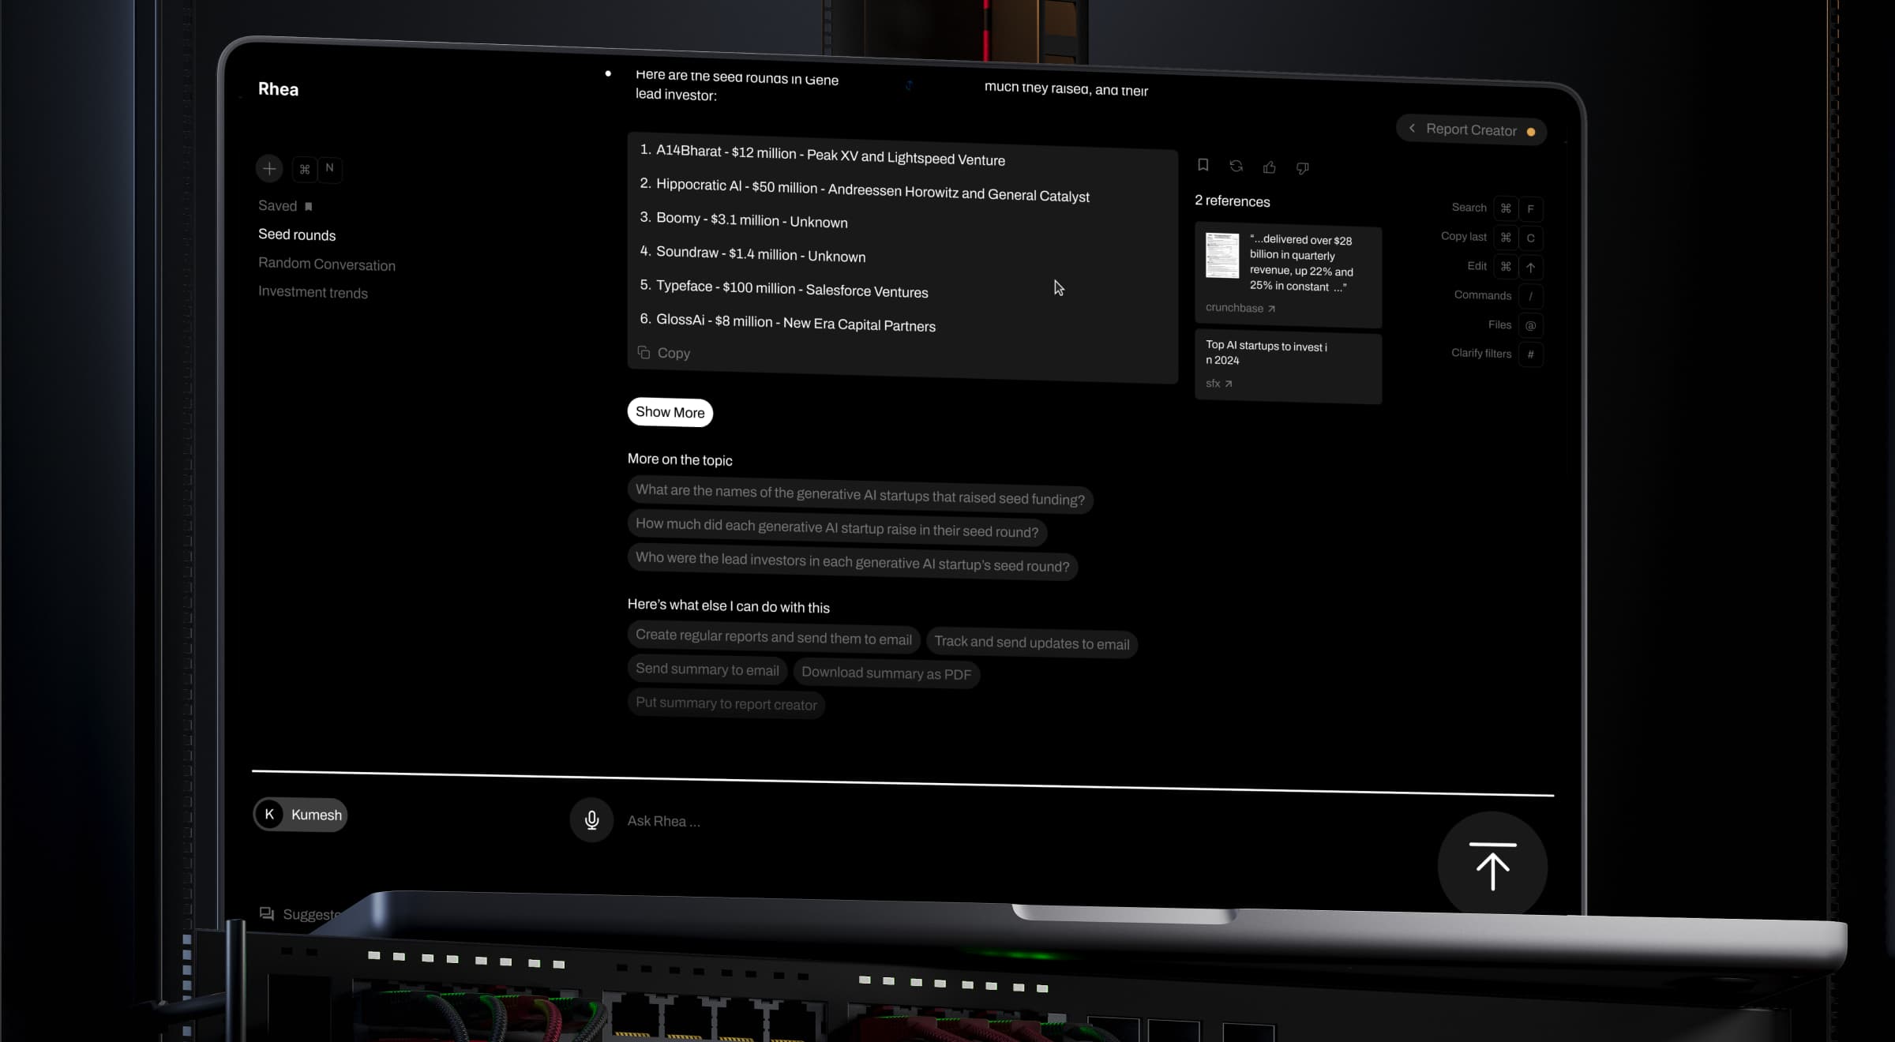Open the document thumbnail in crunchbase reference
The height and width of the screenshot is (1042, 1895).
[1222, 255]
